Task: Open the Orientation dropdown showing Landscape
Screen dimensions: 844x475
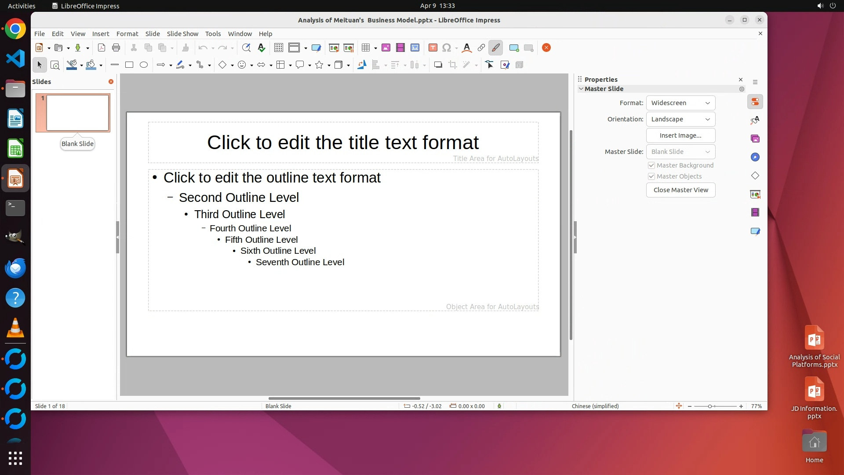Action: click(x=680, y=119)
